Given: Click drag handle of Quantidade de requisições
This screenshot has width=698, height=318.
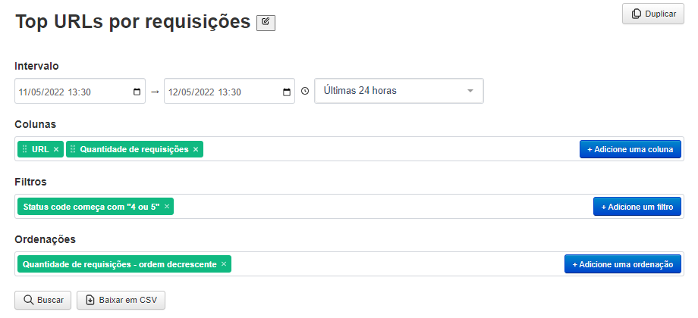Looking at the screenshot, I should tap(73, 149).
